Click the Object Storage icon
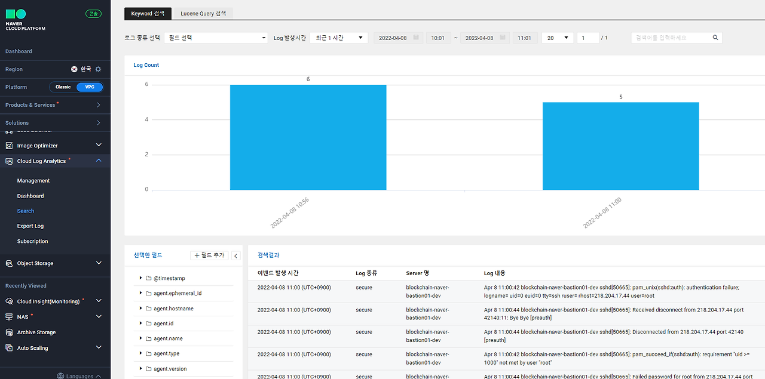Screen dimensions: 765x379 pos(9,263)
